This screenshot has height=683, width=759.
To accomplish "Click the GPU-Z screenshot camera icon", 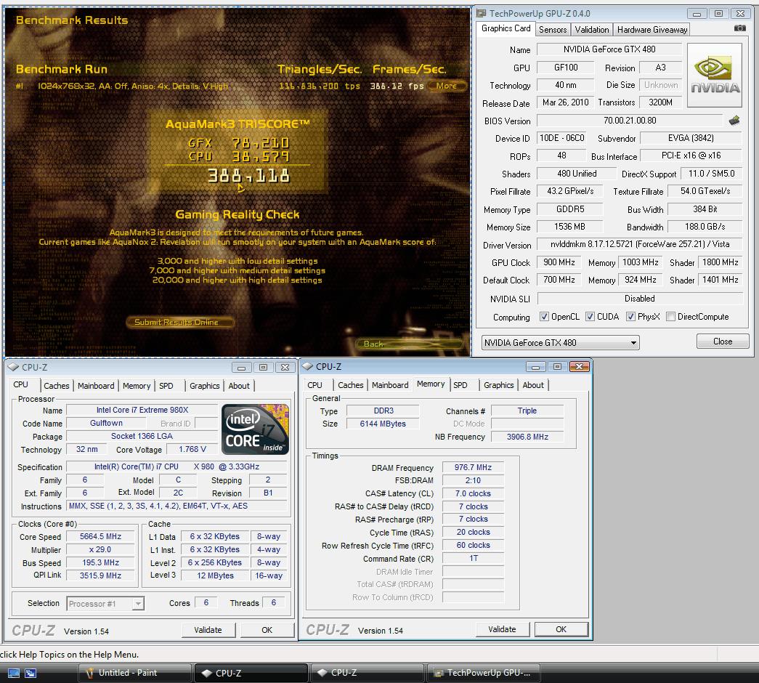I will click(739, 28).
